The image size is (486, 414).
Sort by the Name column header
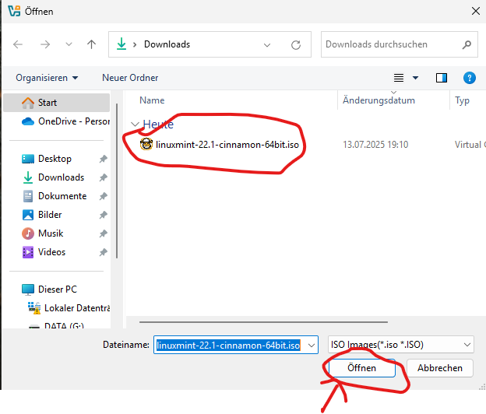(152, 100)
